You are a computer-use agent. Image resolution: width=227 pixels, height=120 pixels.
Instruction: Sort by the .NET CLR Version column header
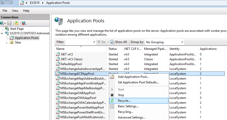coord(132,49)
